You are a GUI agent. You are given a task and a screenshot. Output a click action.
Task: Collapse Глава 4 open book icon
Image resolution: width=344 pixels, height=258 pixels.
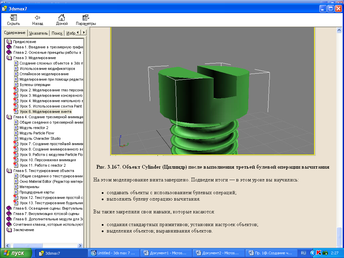(x=9, y=117)
